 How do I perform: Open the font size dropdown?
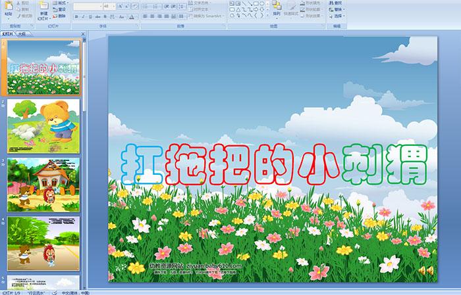point(115,6)
